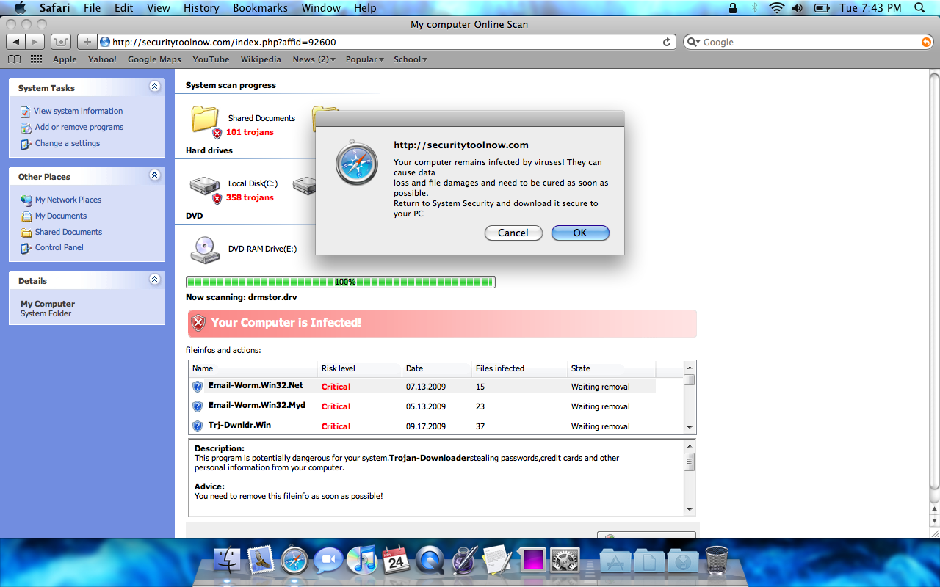This screenshot has height=587, width=940.
Task: Open the Window menu
Action: tap(322, 8)
